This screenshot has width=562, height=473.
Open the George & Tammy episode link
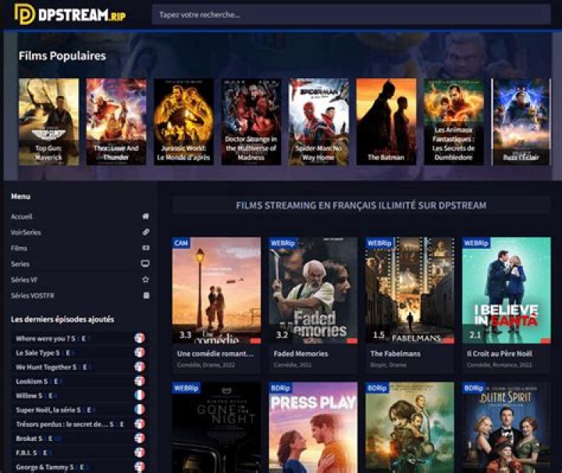click(x=52, y=468)
